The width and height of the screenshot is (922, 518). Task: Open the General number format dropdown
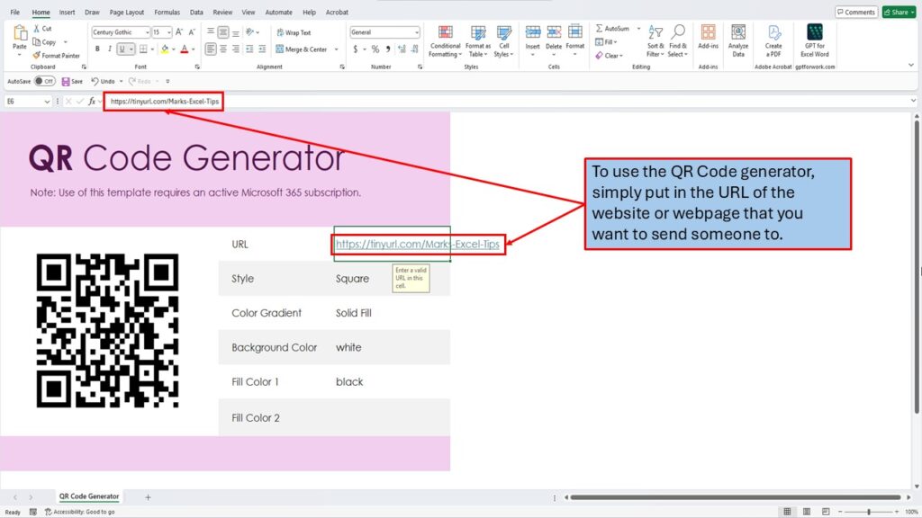(416, 32)
